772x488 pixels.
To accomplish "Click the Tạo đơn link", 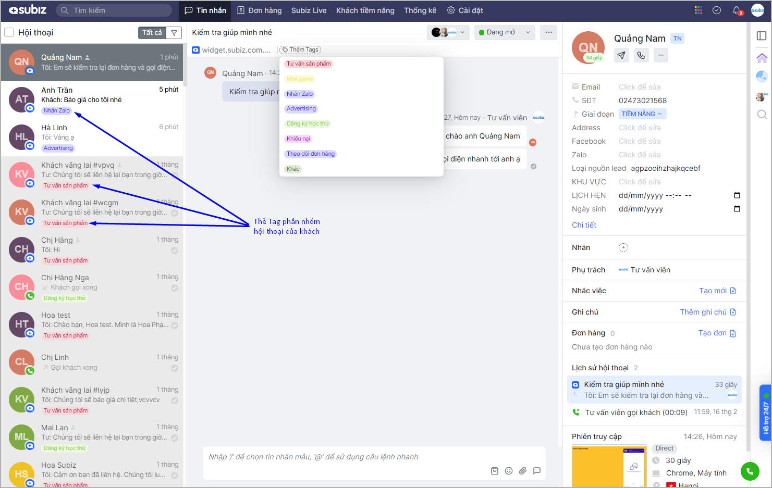I will [x=717, y=333].
